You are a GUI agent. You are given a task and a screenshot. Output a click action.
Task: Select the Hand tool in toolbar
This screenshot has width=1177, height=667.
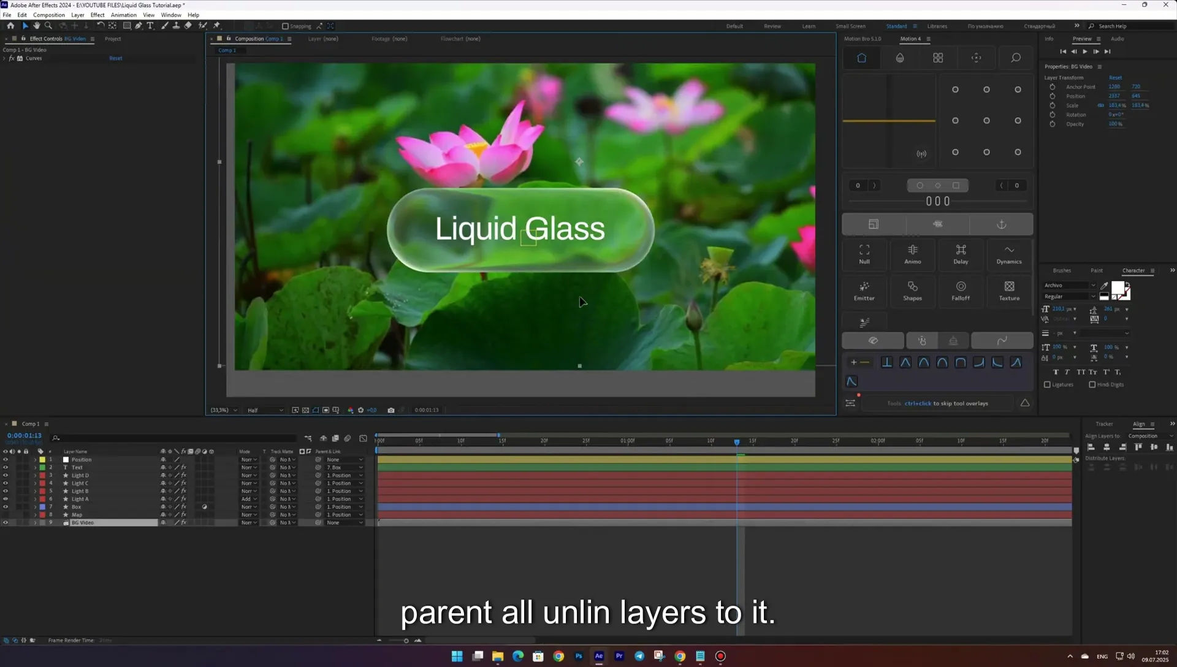(x=37, y=26)
